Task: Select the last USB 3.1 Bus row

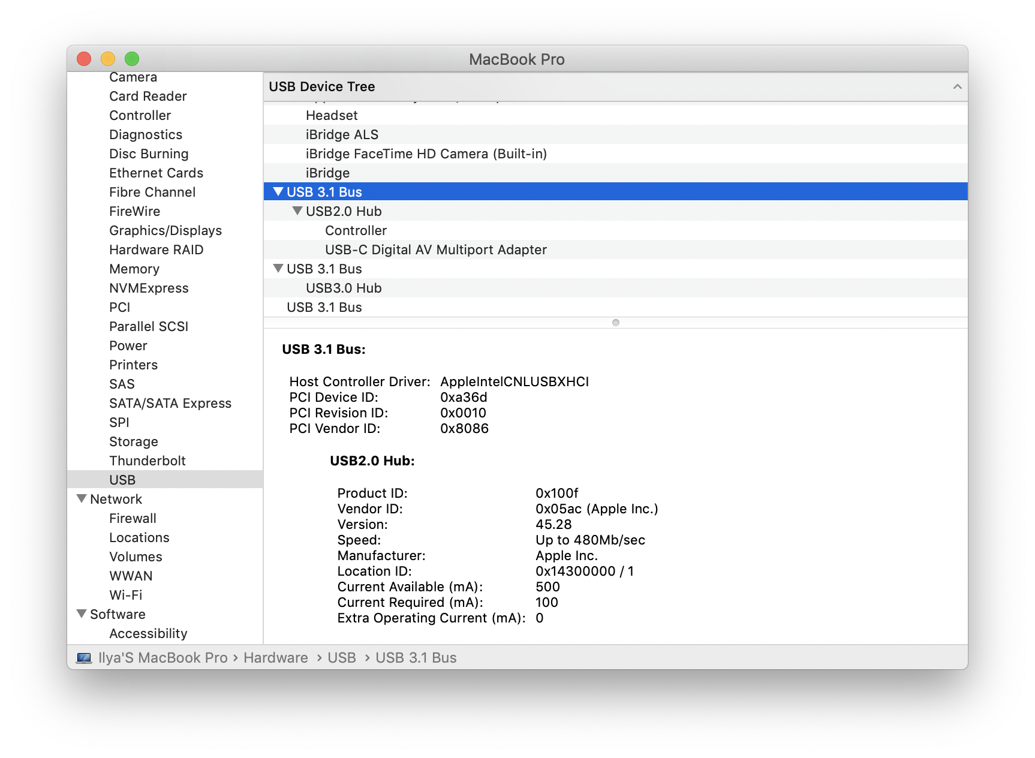Action: click(x=616, y=307)
